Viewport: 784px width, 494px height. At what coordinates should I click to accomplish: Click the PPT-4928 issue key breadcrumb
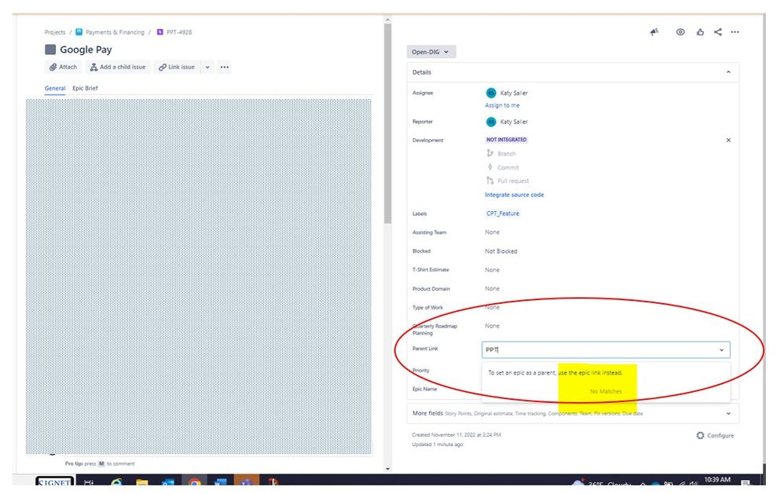[x=179, y=32]
